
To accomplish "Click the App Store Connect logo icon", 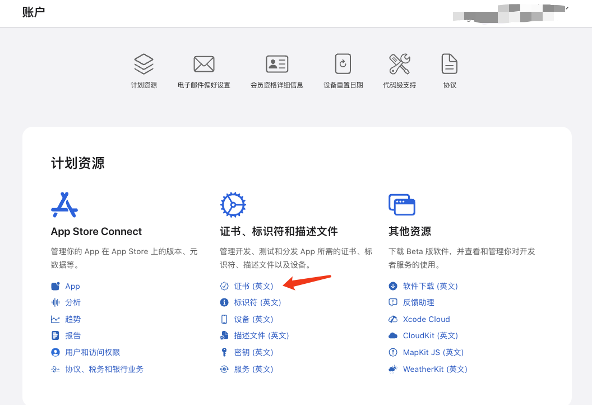I will pos(64,205).
